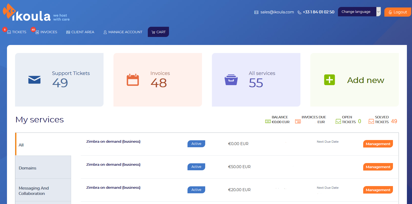
Task: Go to Client Area in the navigation
Action: point(80,32)
